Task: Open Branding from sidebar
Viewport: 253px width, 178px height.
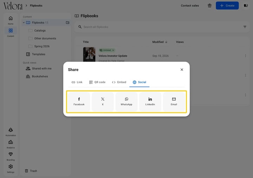Action: coord(11,156)
